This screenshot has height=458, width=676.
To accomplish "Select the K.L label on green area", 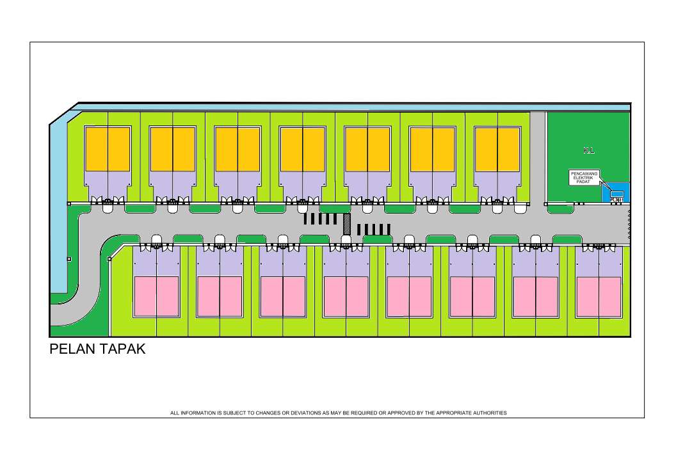I will [589, 150].
